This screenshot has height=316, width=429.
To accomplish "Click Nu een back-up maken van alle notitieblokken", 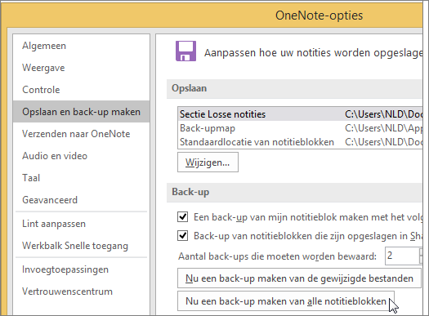I will coord(286,301).
